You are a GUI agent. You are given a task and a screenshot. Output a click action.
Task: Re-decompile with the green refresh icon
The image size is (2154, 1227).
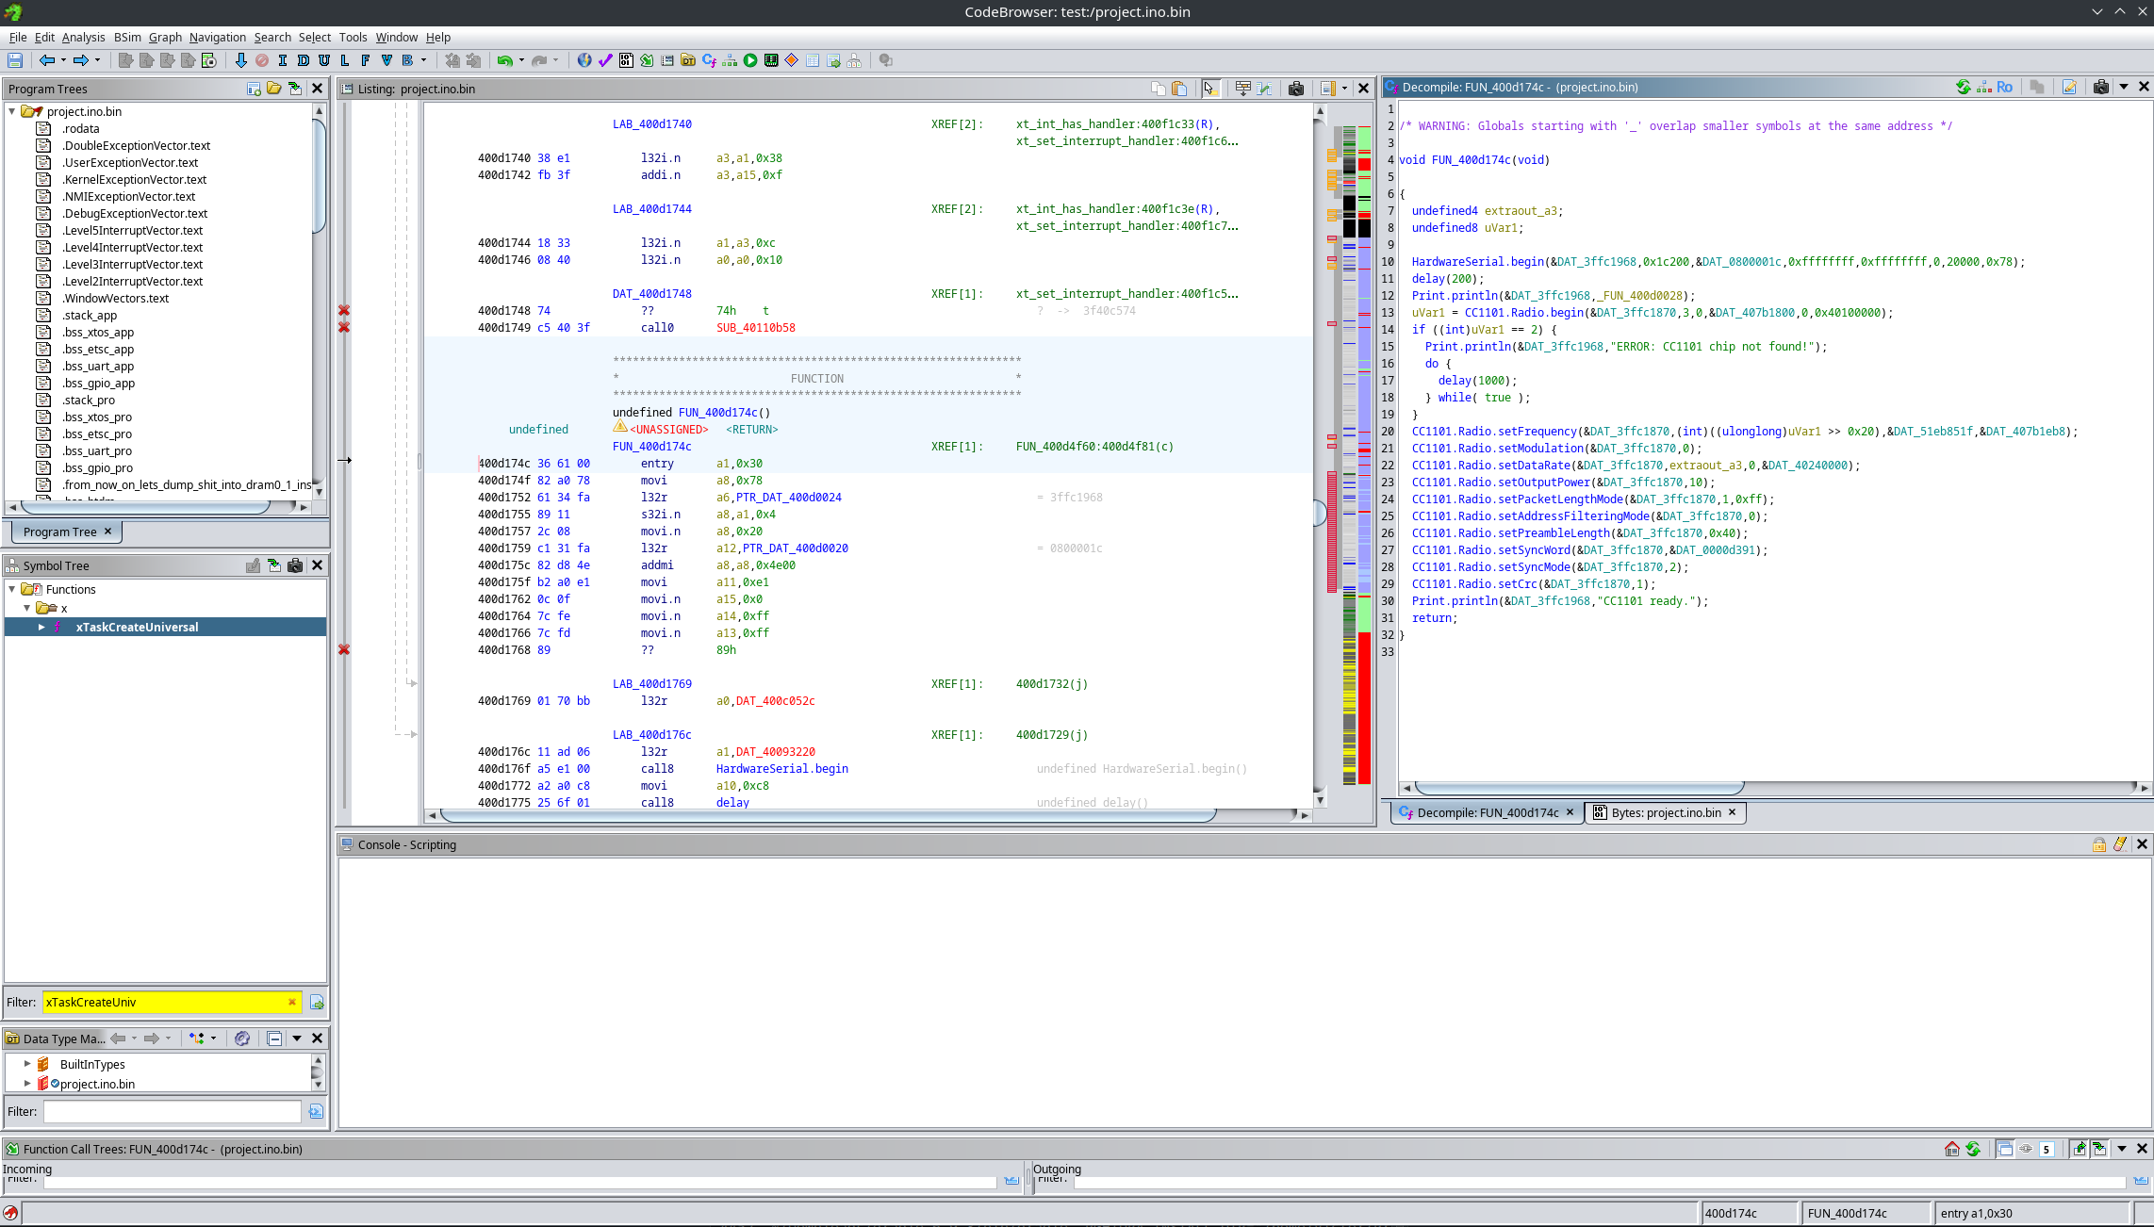click(x=1964, y=89)
